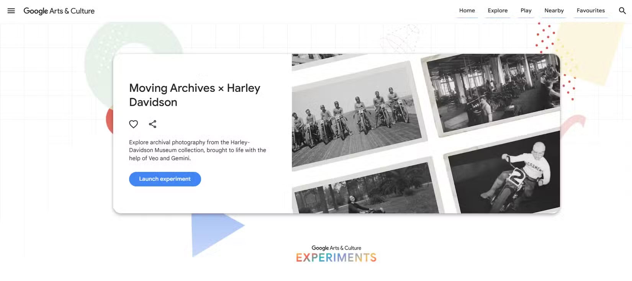Select the Moving Archives × Harley Davidson title

(195, 95)
